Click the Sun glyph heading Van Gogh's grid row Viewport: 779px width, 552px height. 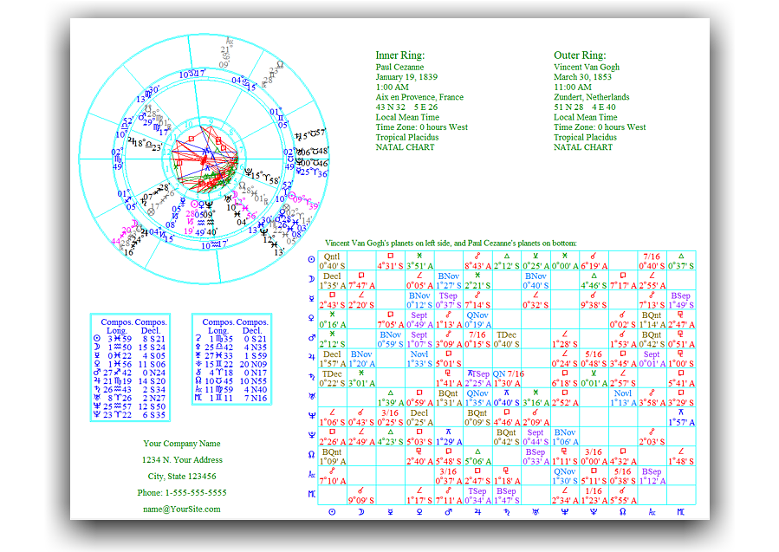point(311,259)
